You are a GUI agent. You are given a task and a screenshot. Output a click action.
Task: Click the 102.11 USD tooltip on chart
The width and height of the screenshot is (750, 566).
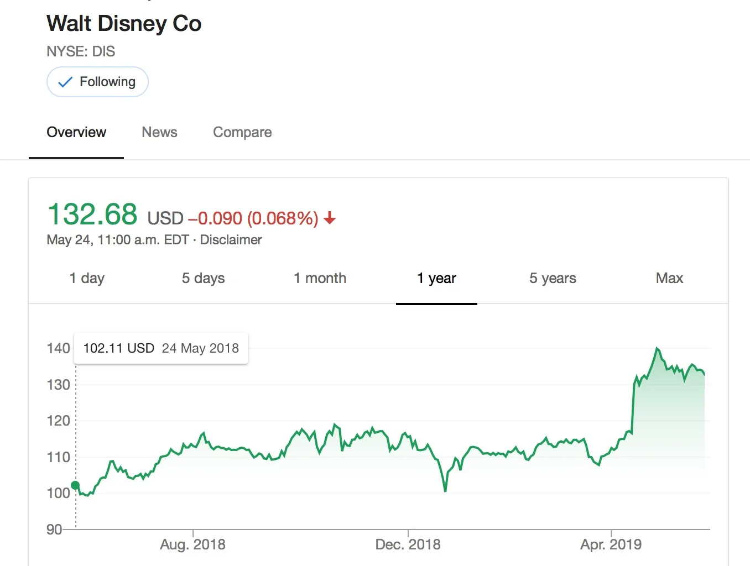[x=161, y=348]
